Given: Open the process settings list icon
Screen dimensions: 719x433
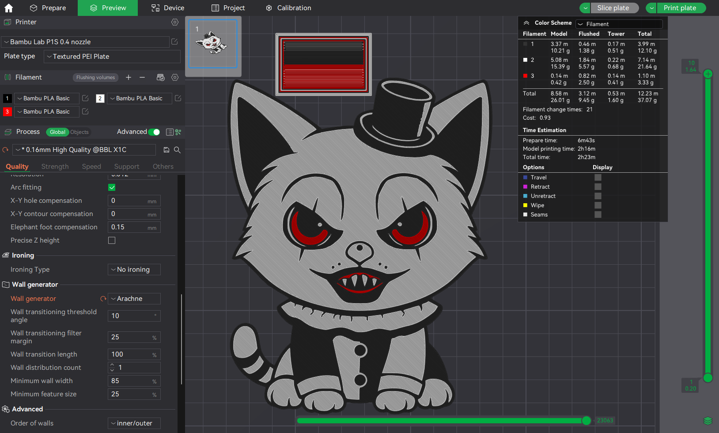Looking at the screenshot, I should click(170, 132).
